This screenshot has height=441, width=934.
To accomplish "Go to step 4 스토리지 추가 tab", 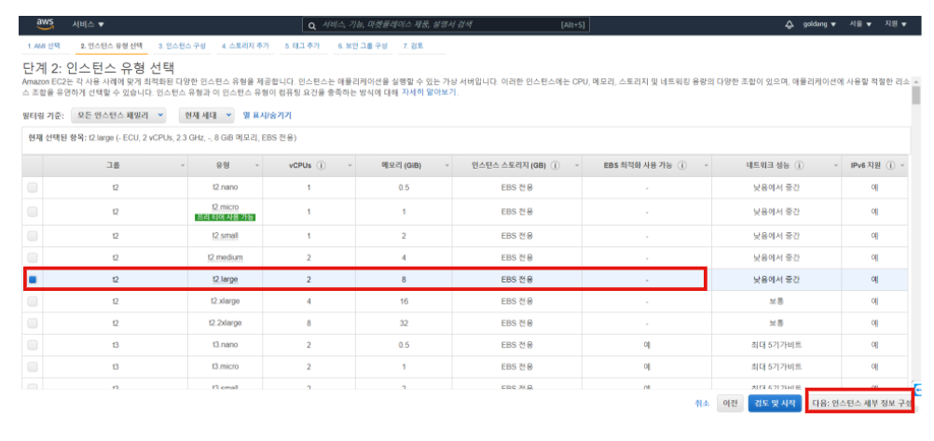I will tap(245, 46).
